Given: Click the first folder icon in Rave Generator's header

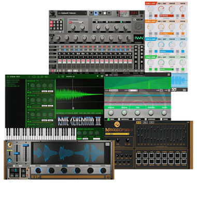Looking at the screenshot, I should (x=34, y=76).
